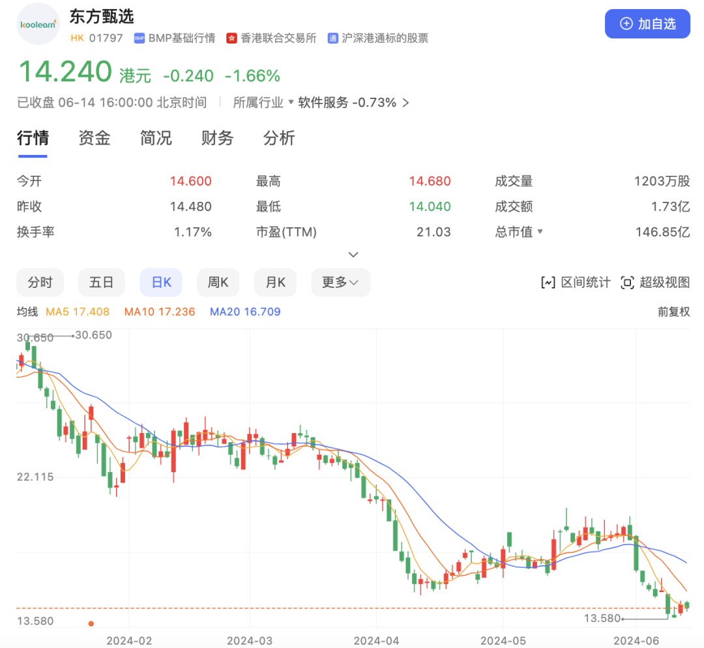Screen dimensions: 704x648
Task: Switch to the 资金 tab
Action: click(x=95, y=138)
